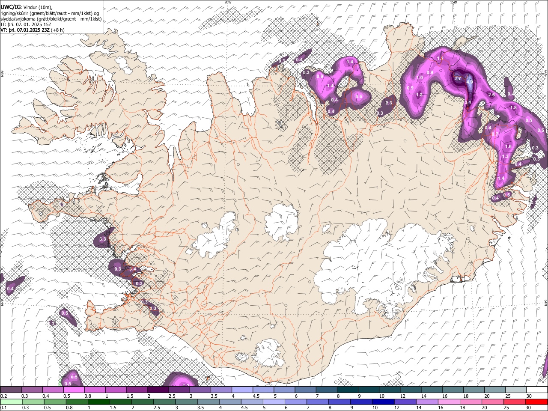Click the 4.9 snowfall value on the map
This screenshot has width=548, height=411.
469,82
